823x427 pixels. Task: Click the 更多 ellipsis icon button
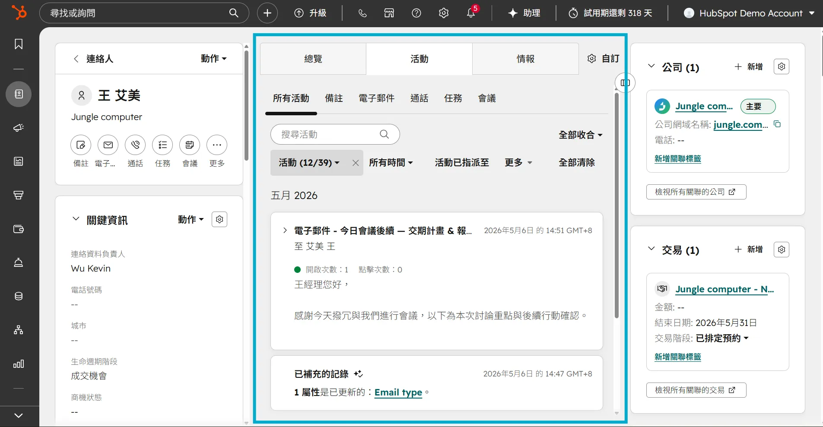pos(217,145)
